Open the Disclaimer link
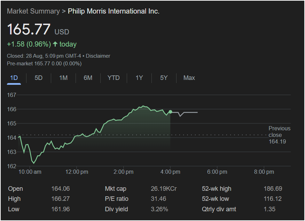The width and height of the screenshot is (305, 221). [98, 56]
